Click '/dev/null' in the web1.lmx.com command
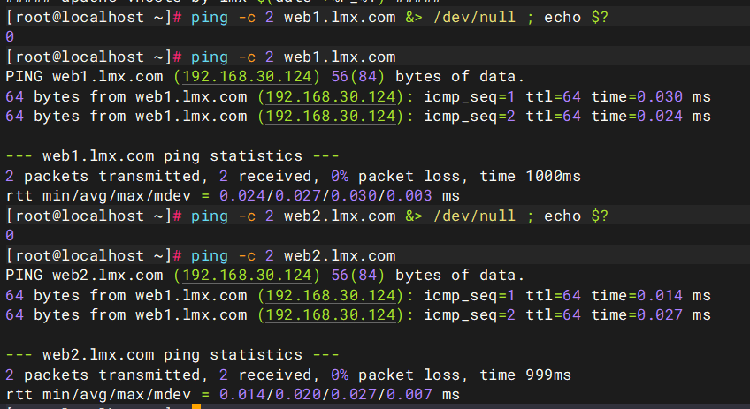 coord(474,17)
